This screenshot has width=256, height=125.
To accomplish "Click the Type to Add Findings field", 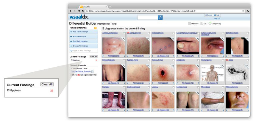I will click(x=83, y=51).
